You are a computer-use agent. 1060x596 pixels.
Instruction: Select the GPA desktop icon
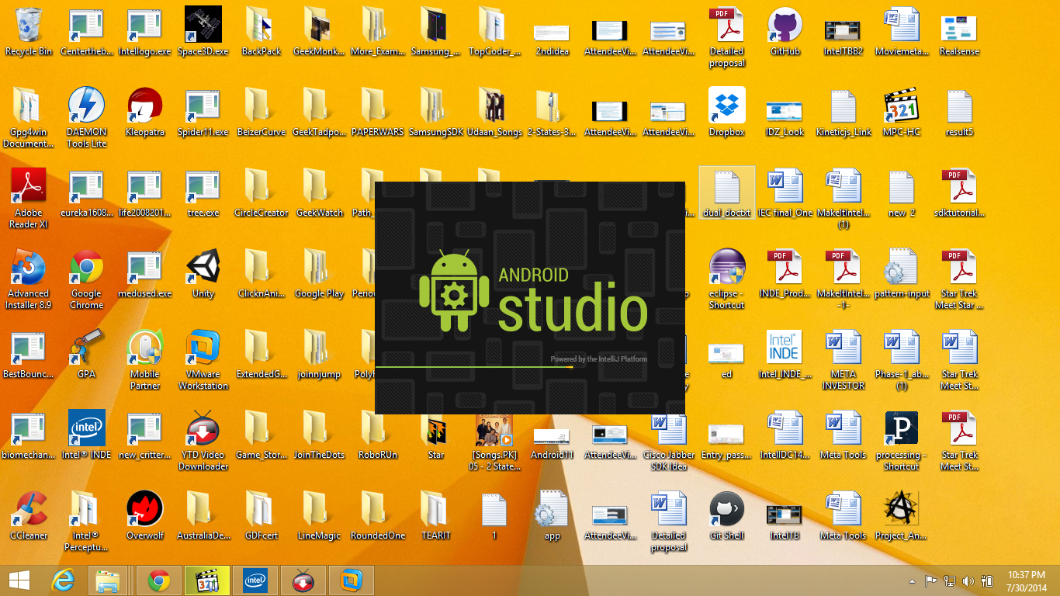tap(87, 355)
